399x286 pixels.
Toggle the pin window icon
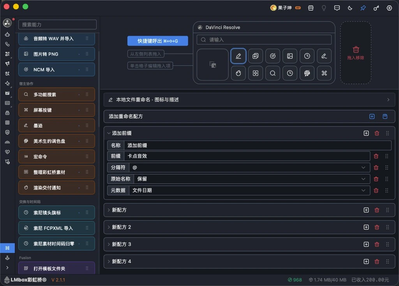point(363,8)
